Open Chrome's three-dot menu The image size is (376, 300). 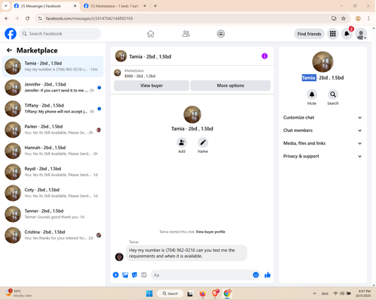tap(368, 19)
